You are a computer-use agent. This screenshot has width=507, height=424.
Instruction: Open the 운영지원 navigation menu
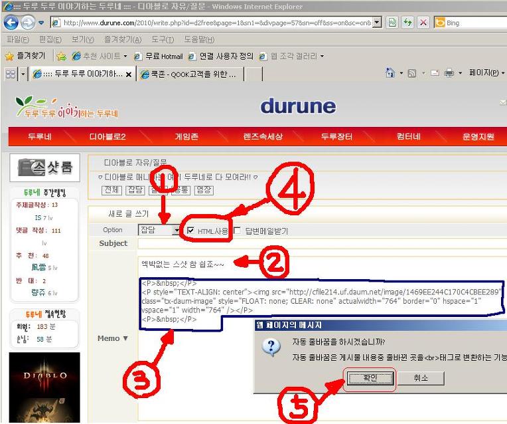[478, 136]
